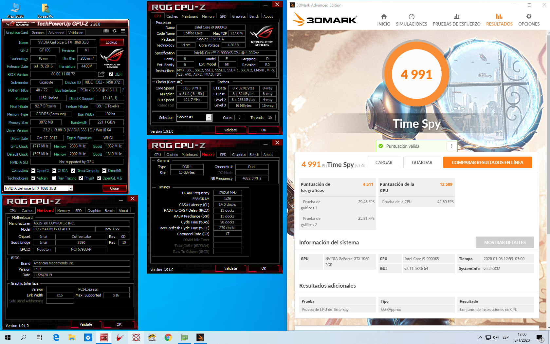Viewport: 550px width, 344px height.
Task: Open Graphics tab in Mainboard CPU-Z window
Action: click(x=94, y=211)
